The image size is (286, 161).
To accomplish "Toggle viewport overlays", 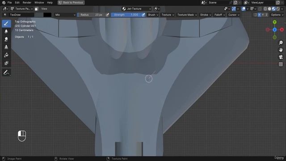I will [x=243, y=9].
